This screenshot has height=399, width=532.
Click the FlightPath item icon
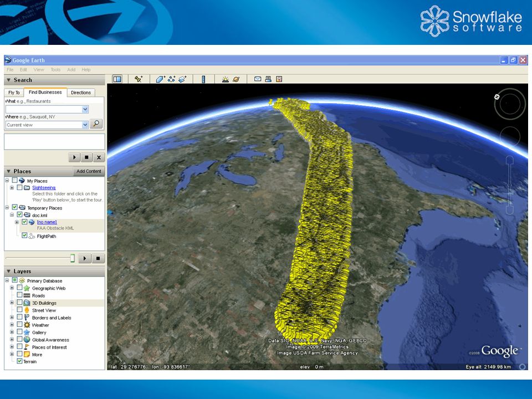pyautogui.click(x=32, y=236)
